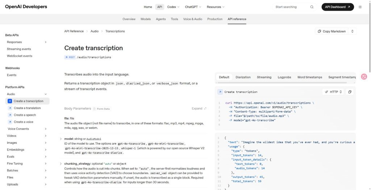Viewport: 371px width, 190px height.
Task: Open WebSocket events in sidebar
Action: point(20,56)
